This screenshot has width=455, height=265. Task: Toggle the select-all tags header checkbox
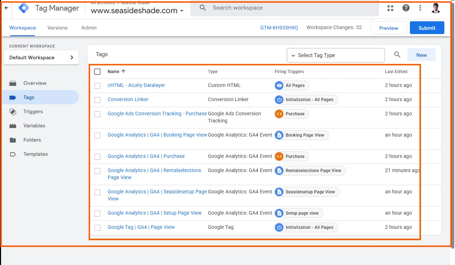pos(97,72)
